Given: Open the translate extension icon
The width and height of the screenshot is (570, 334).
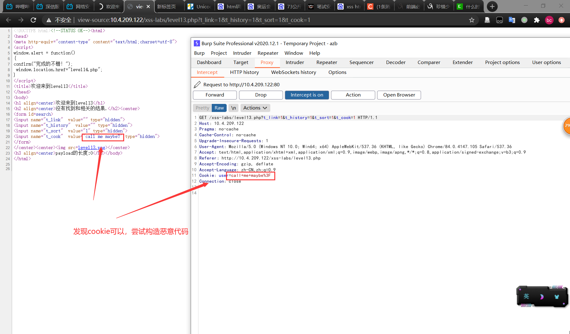Looking at the screenshot, I should click(512, 20).
